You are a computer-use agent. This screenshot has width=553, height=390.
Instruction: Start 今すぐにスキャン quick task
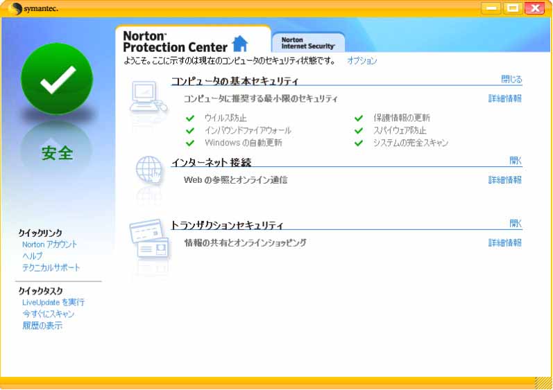49,314
